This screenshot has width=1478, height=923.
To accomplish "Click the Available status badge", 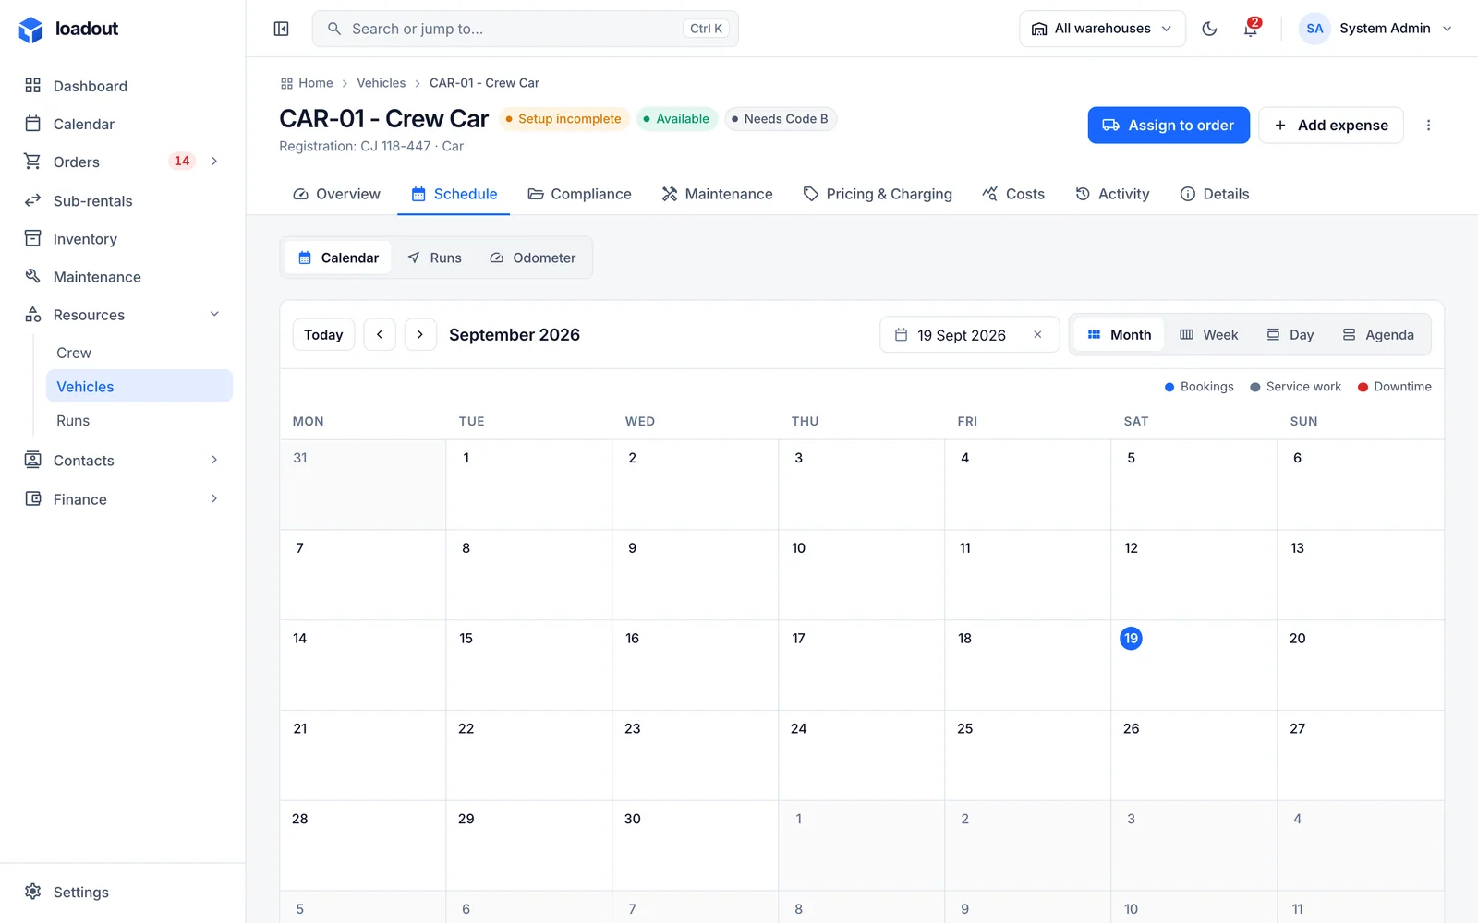I will pos(677,119).
